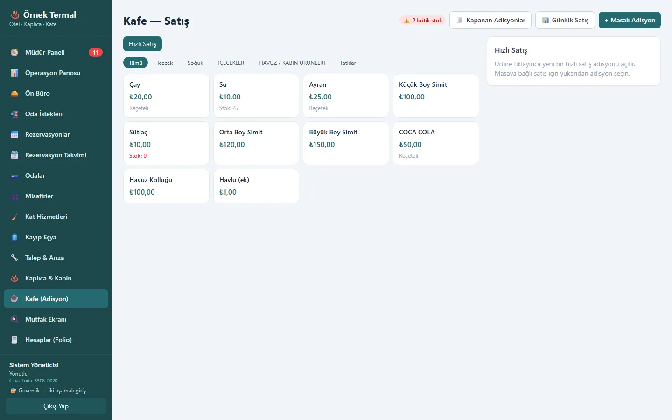Create a new Masalı Adisyon
The width and height of the screenshot is (672, 420).
click(630, 20)
